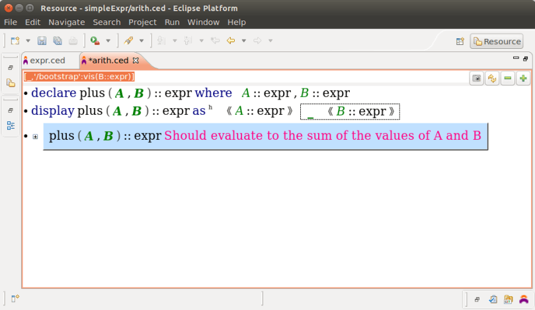Click the Save All toolbar icon
This screenshot has height=310, width=535.
pos(57,41)
